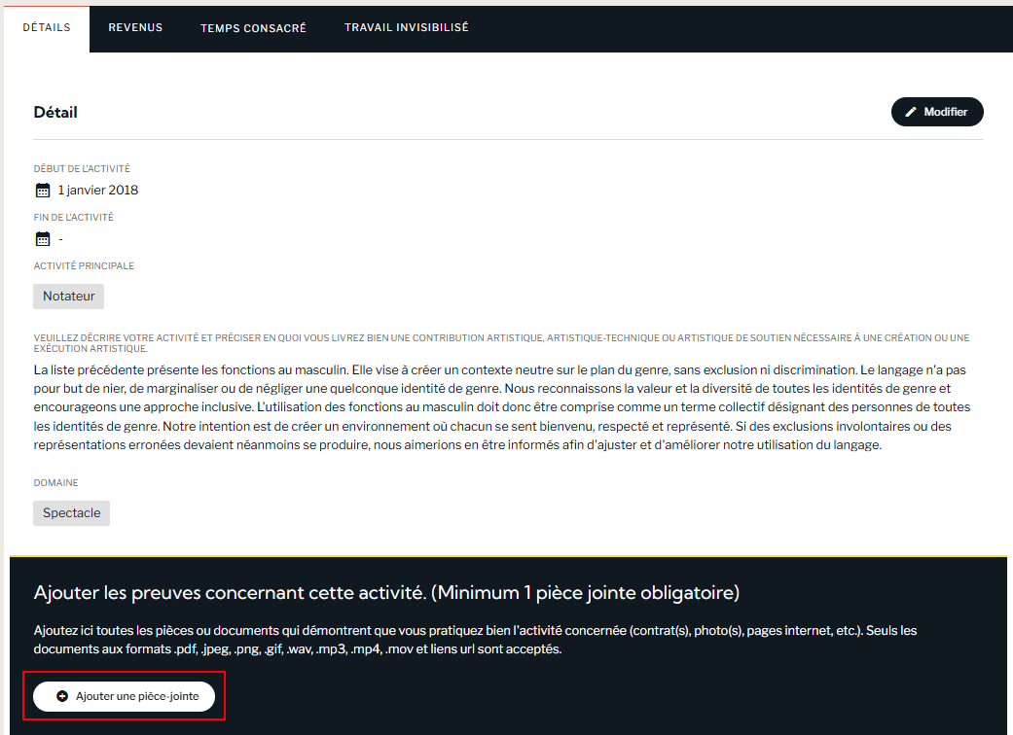Click the Modifier button

tap(937, 112)
